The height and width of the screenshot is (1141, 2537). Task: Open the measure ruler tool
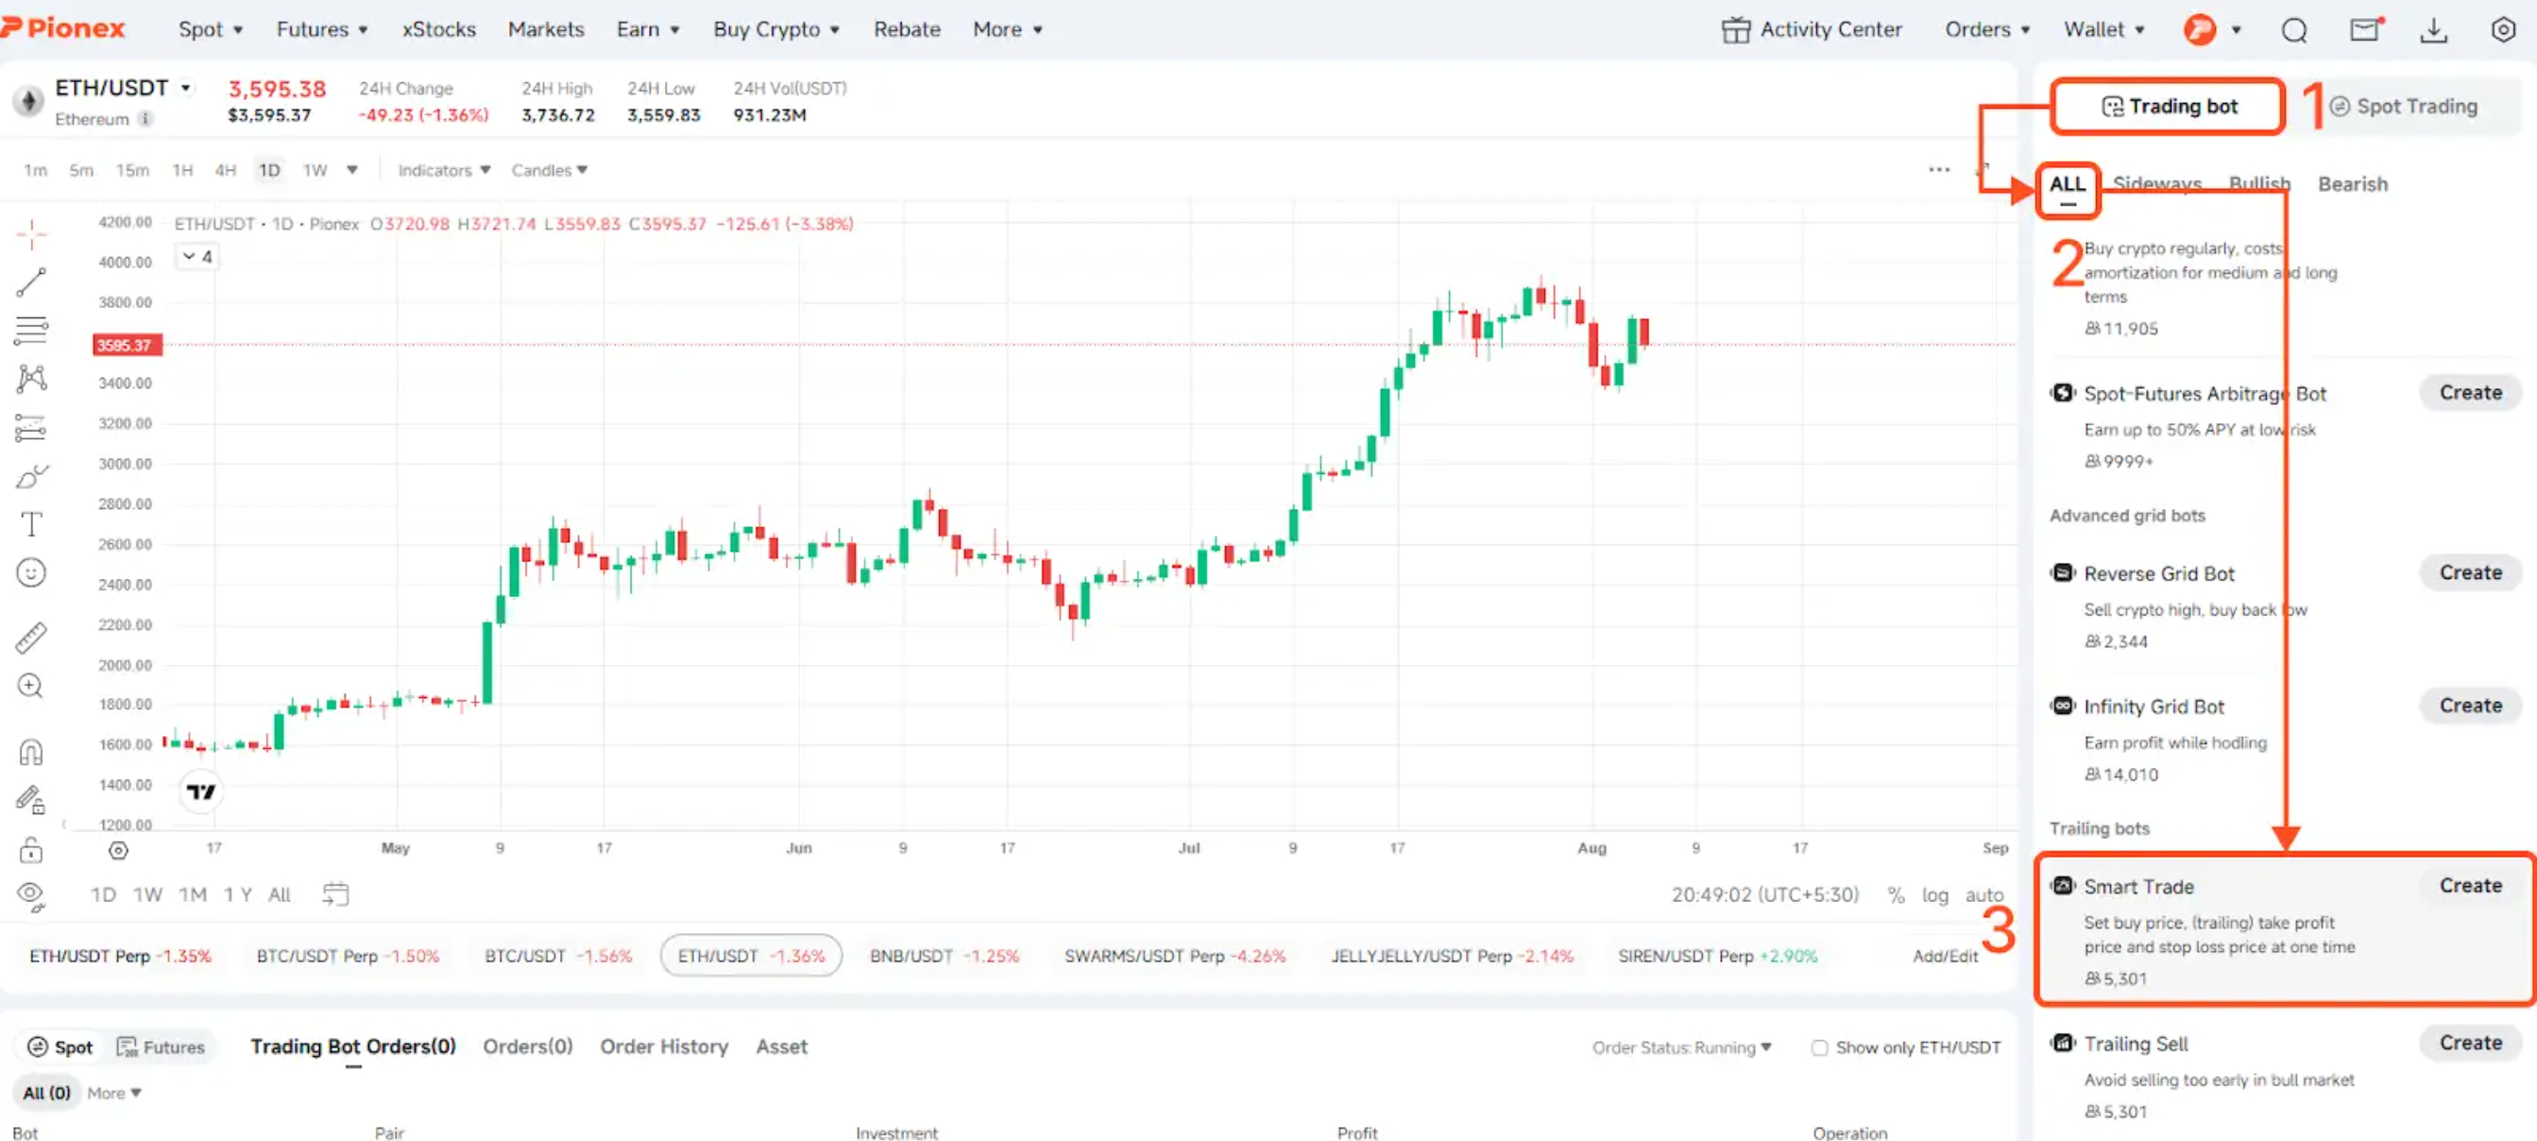click(32, 637)
